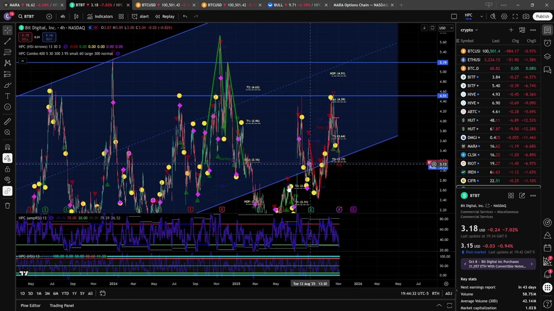
Task: Select the crosshair cursor tool
Action: [7, 30]
